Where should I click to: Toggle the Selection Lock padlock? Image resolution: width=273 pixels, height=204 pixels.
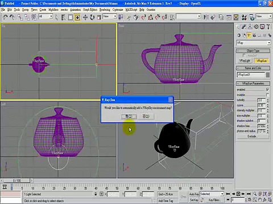pyautogui.click(x=96, y=194)
